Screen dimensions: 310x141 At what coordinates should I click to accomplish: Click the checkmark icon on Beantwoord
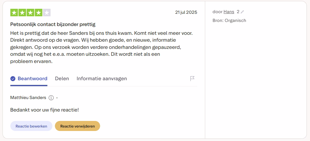coord(13,79)
